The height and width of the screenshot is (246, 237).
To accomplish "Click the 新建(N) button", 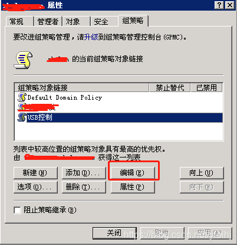I will [35, 173].
